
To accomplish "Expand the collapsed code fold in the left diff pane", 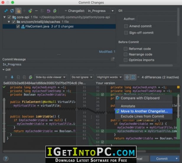I will click(76, 110).
